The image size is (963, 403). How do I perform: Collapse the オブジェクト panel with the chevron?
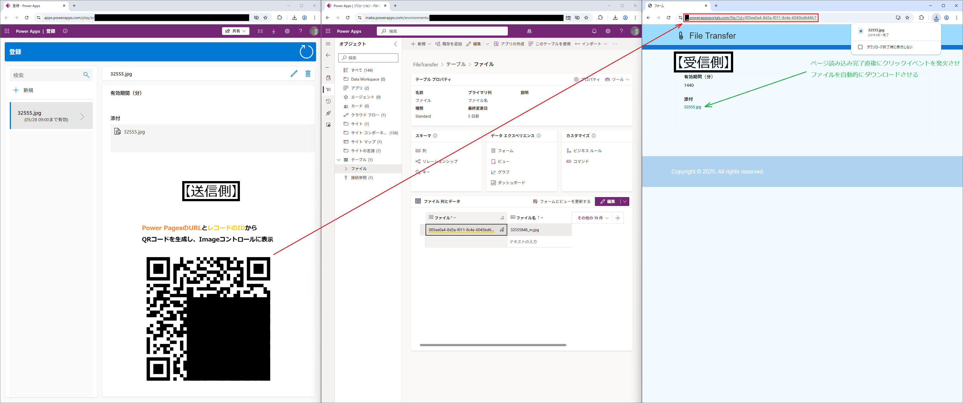(396, 44)
